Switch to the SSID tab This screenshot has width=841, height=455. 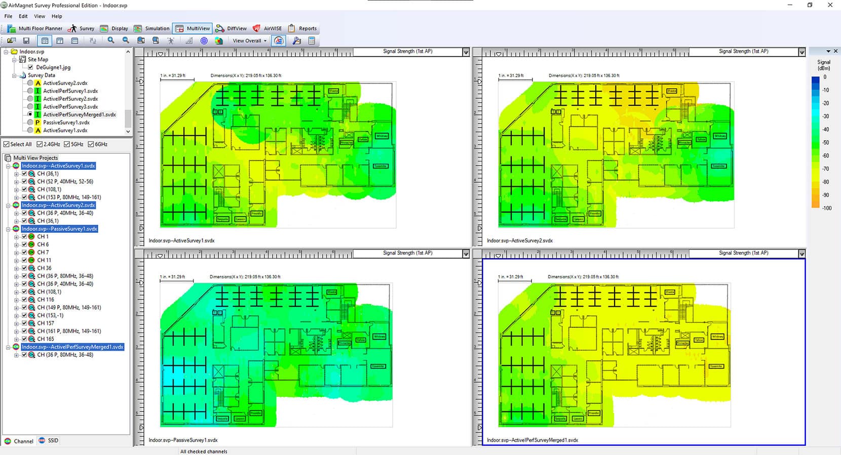point(49,441)
